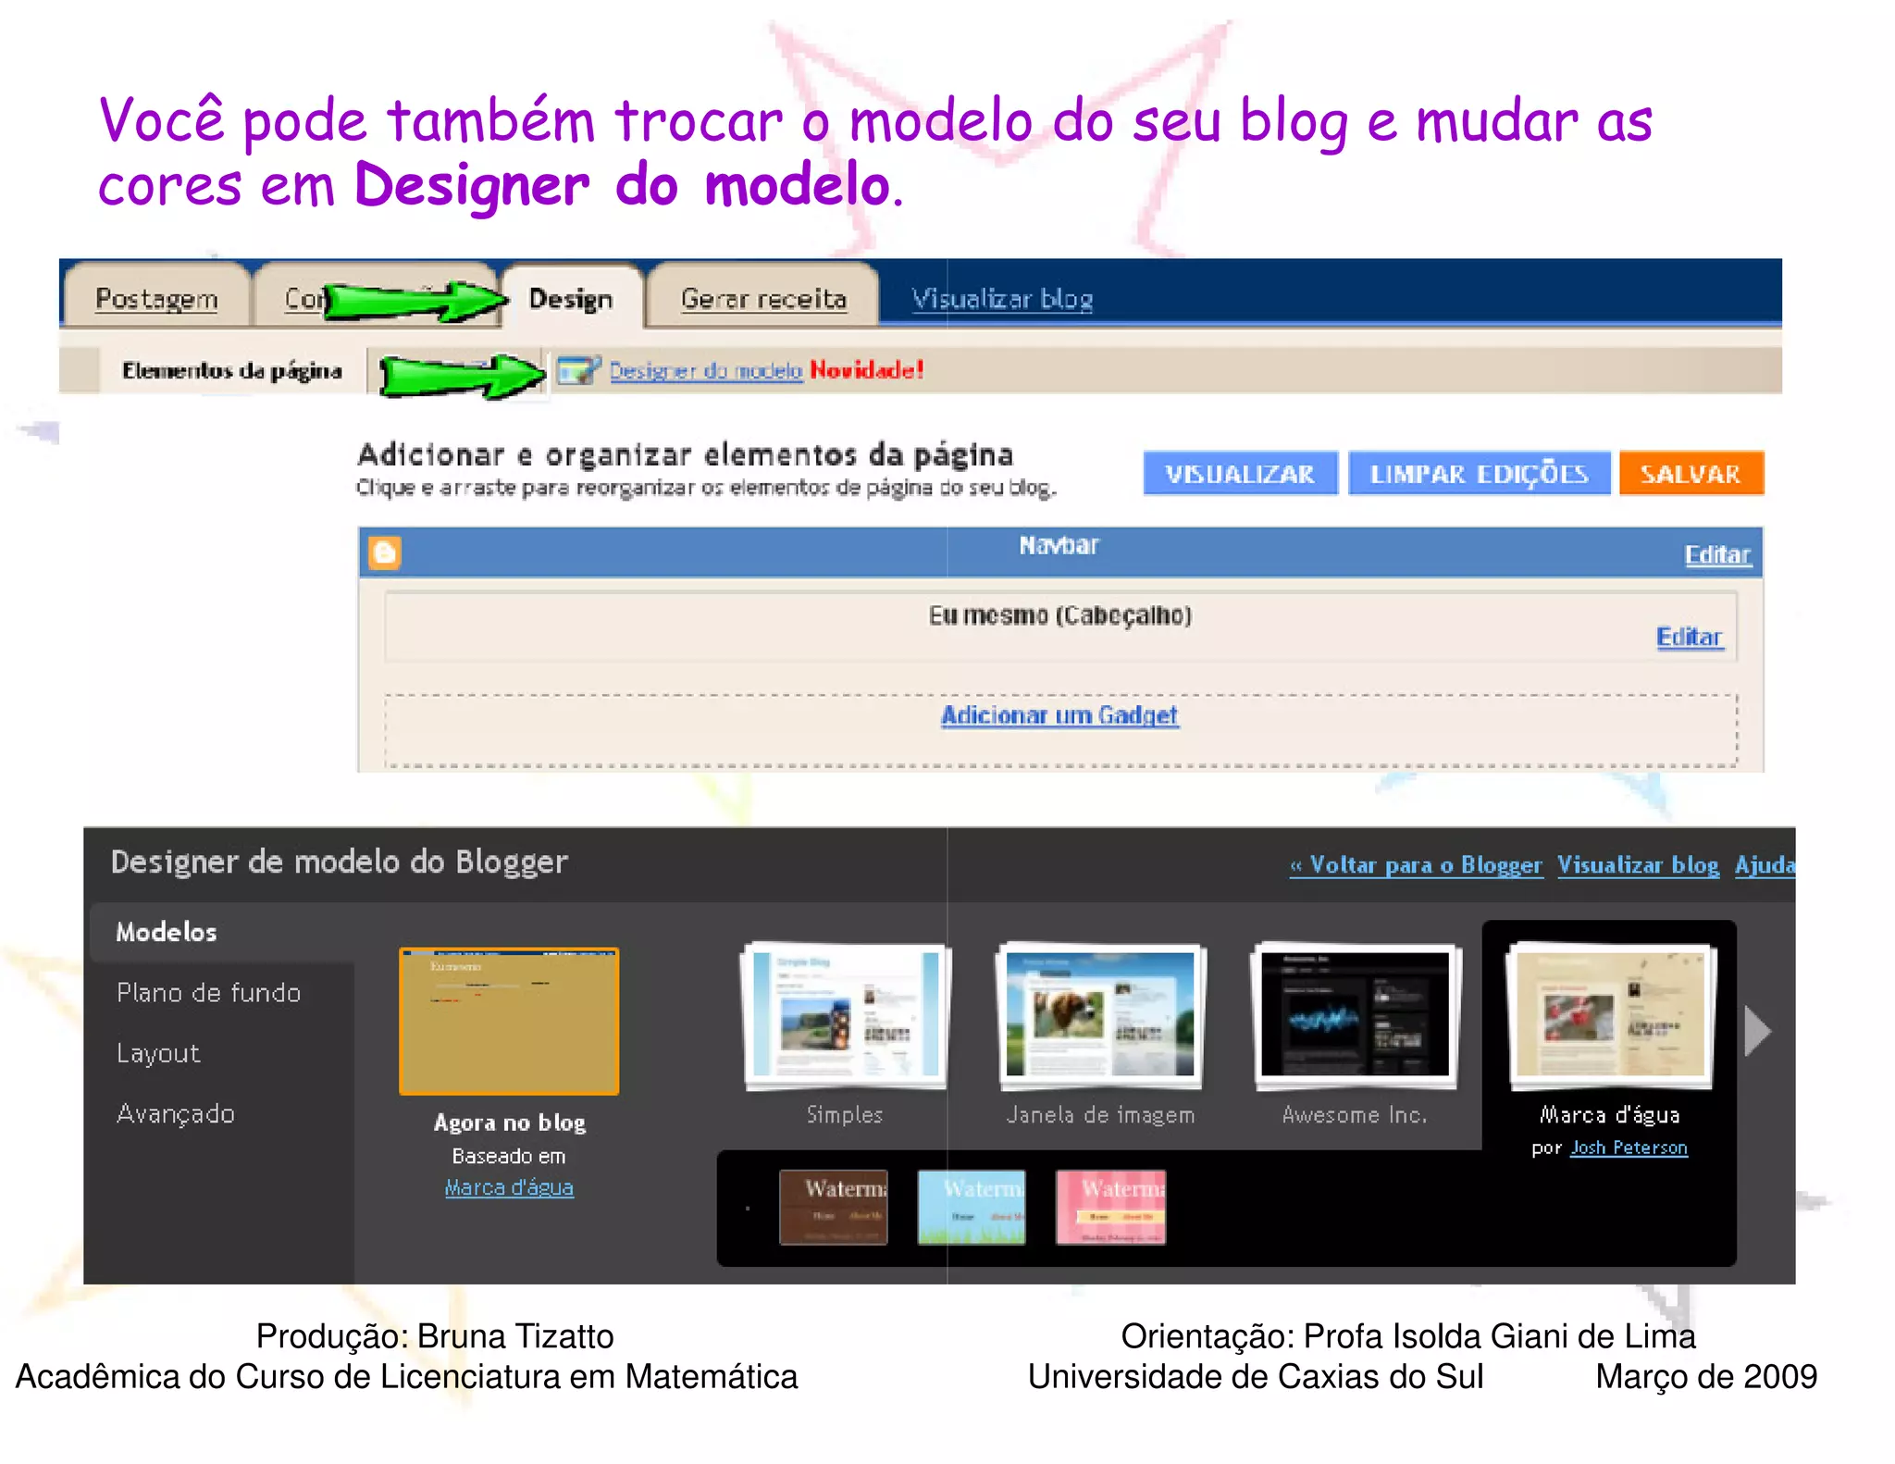
Task: Click the Josh Peterson author link
Action: pos(1629,1148)
